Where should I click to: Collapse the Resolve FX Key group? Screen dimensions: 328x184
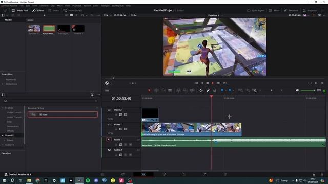click(x=97, y=108)
